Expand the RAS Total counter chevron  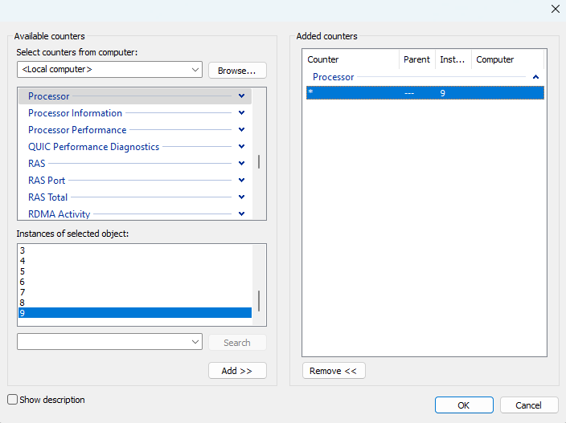tap(241, 197)
